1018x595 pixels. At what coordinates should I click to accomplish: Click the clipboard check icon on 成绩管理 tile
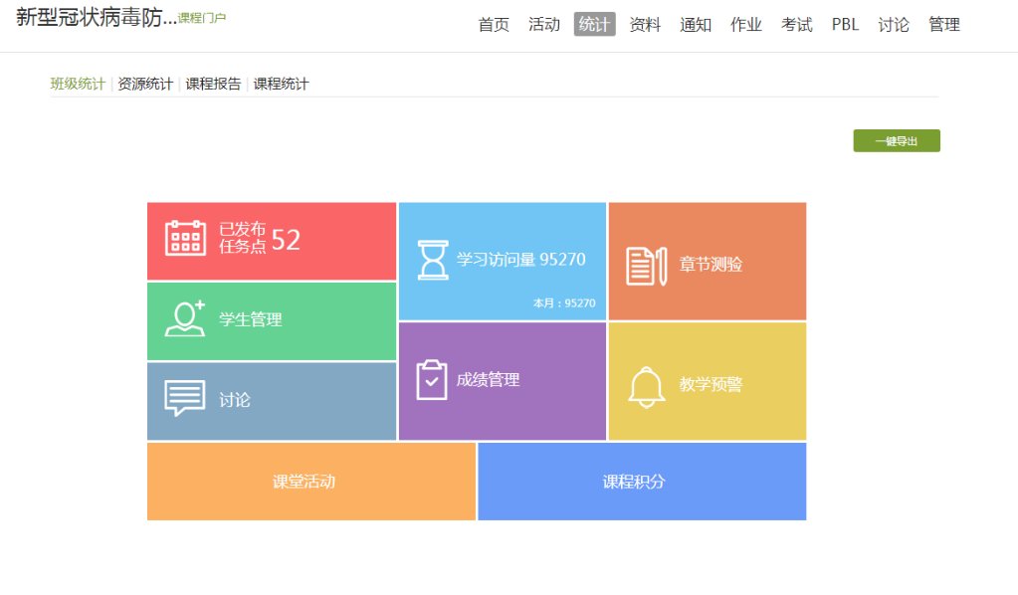coord(432,379)
